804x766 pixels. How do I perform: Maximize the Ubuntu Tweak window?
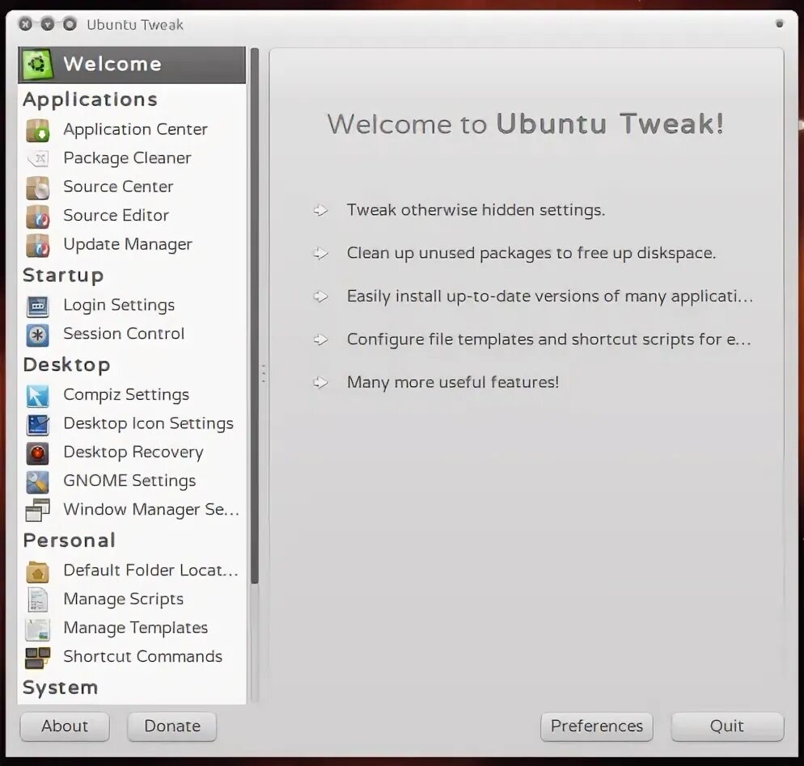click(70, 24)
